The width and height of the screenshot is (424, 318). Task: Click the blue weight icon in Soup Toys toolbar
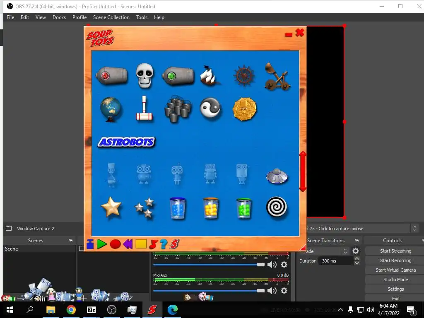coord(90,244)
